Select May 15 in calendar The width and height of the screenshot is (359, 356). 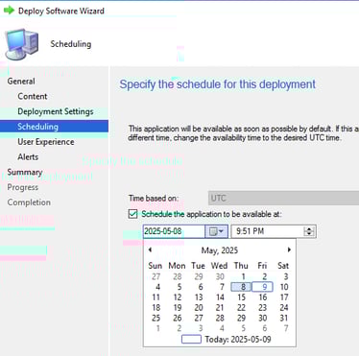[241, 297]
